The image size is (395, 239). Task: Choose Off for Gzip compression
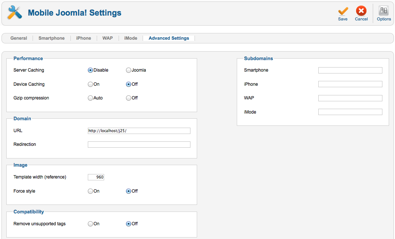[x=129, y=98]
